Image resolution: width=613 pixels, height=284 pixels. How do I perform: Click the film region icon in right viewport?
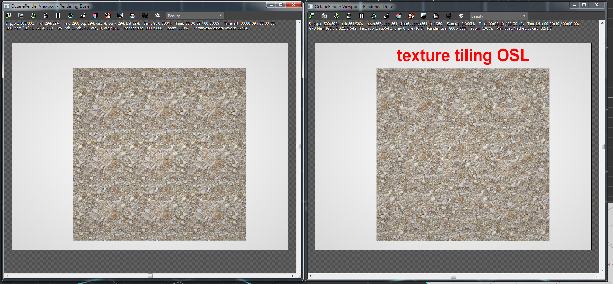(436, 16)
